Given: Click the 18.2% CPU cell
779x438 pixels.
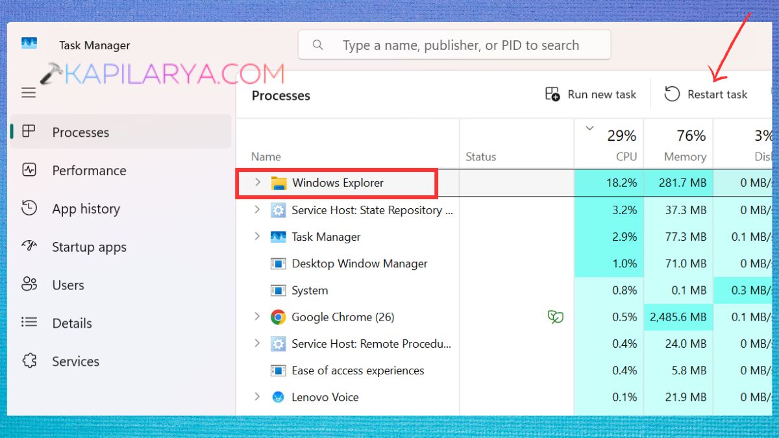Looking at the screenshot, I should [609, 183].
